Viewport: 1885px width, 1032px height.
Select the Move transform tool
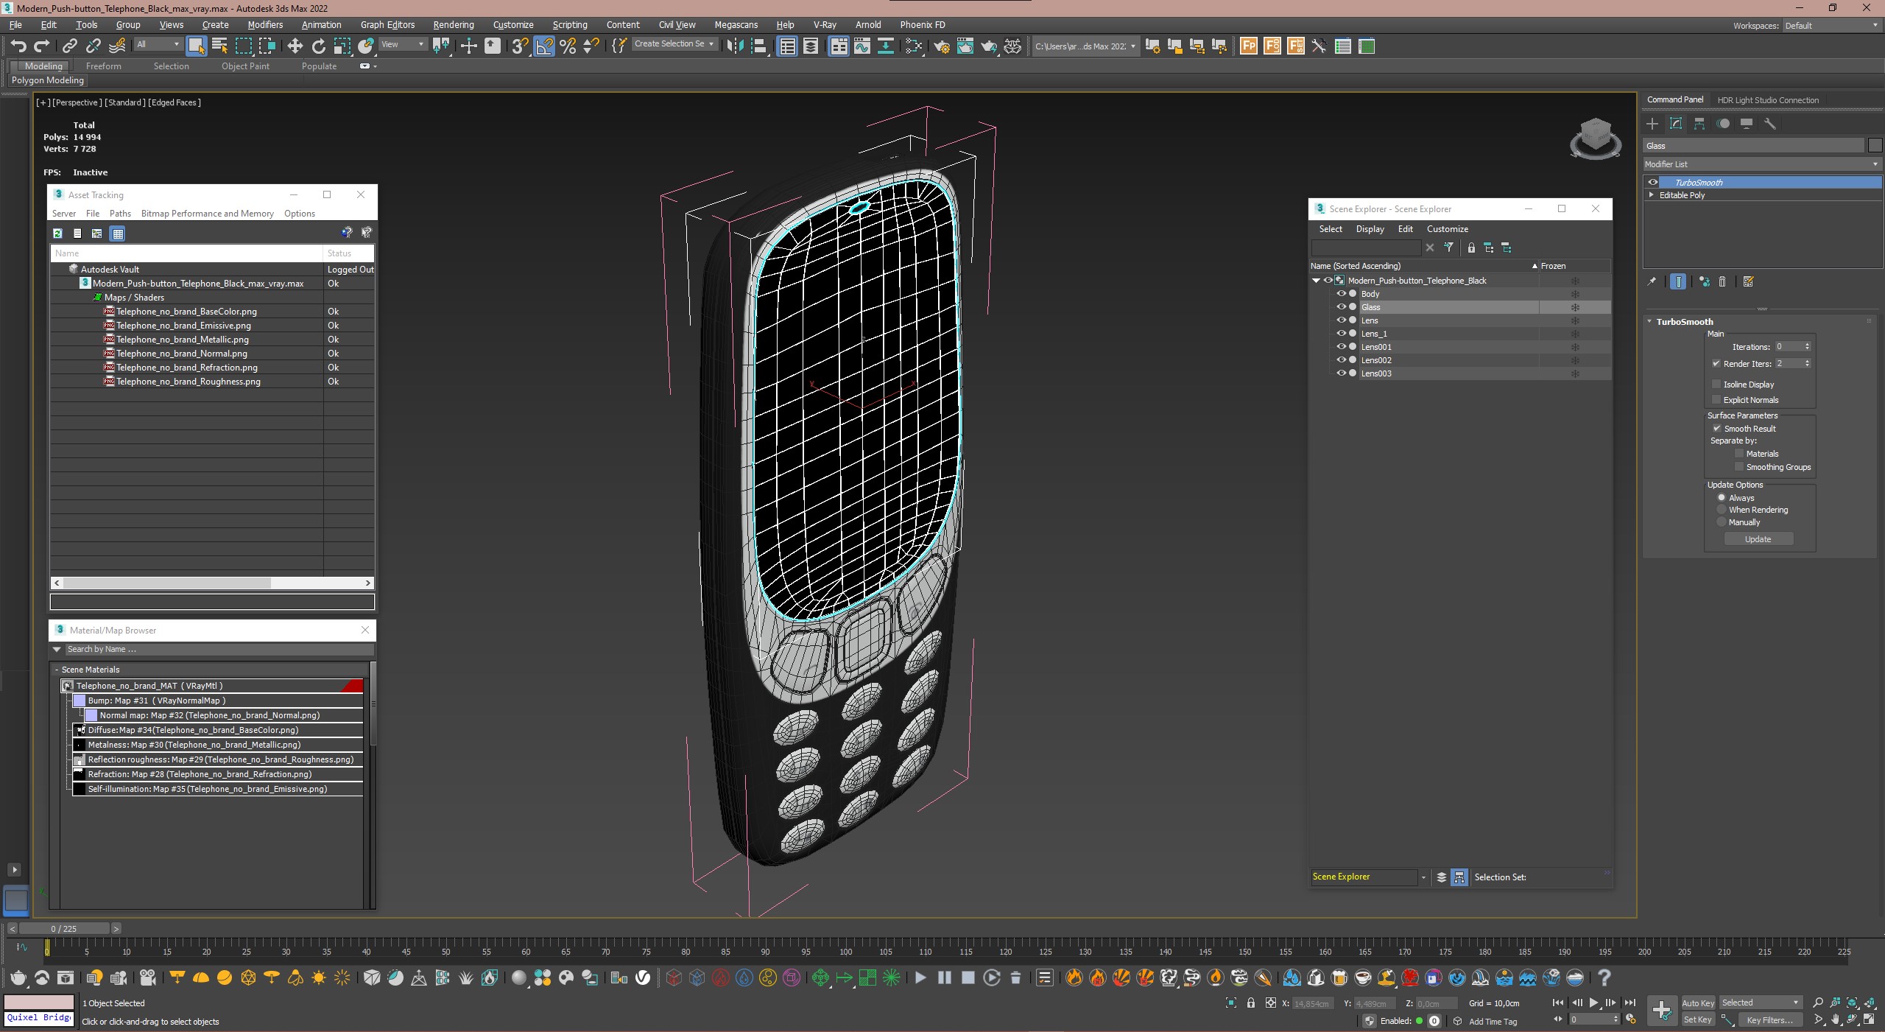pos(295,46)
